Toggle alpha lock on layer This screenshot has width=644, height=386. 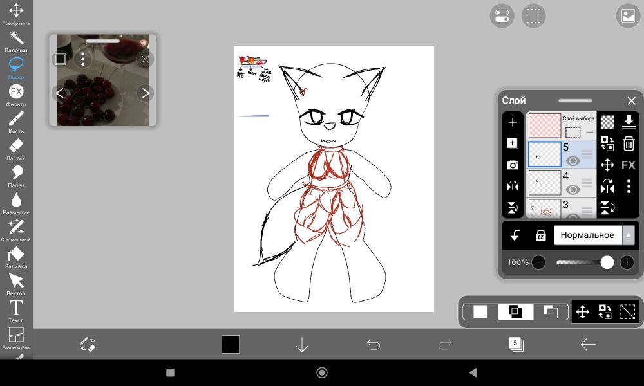coord(540,235)
